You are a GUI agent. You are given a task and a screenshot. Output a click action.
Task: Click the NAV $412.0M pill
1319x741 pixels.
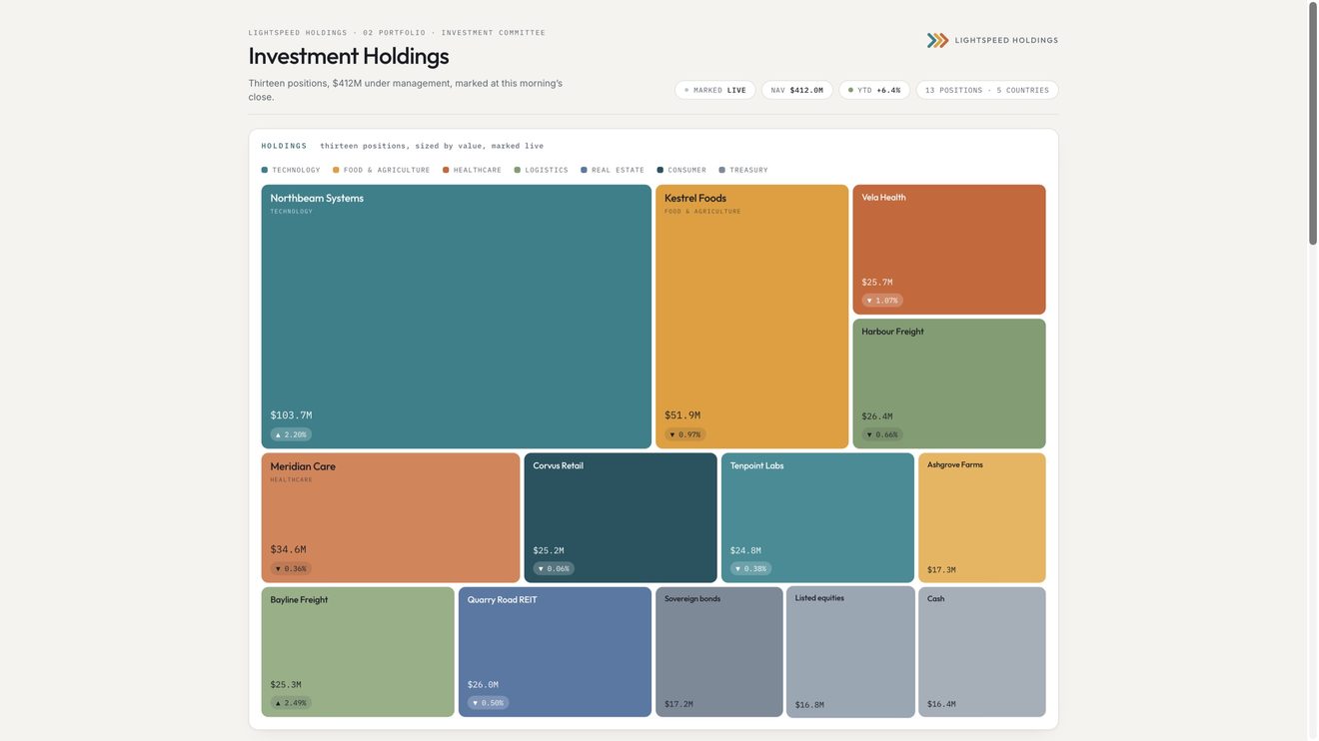(x=797, y=90)
